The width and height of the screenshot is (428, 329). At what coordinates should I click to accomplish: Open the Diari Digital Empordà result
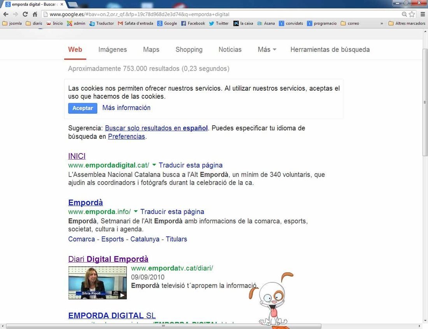pyautogui.click(x=108, y=259)
